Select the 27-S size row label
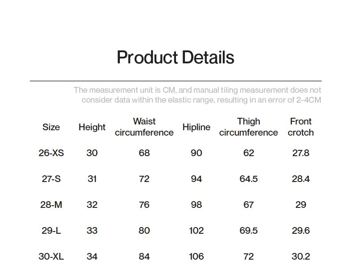Viewport: 352px width, 269px height. tap(51, 179)
